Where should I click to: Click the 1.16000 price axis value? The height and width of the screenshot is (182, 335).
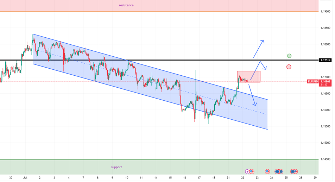point(325,110)
